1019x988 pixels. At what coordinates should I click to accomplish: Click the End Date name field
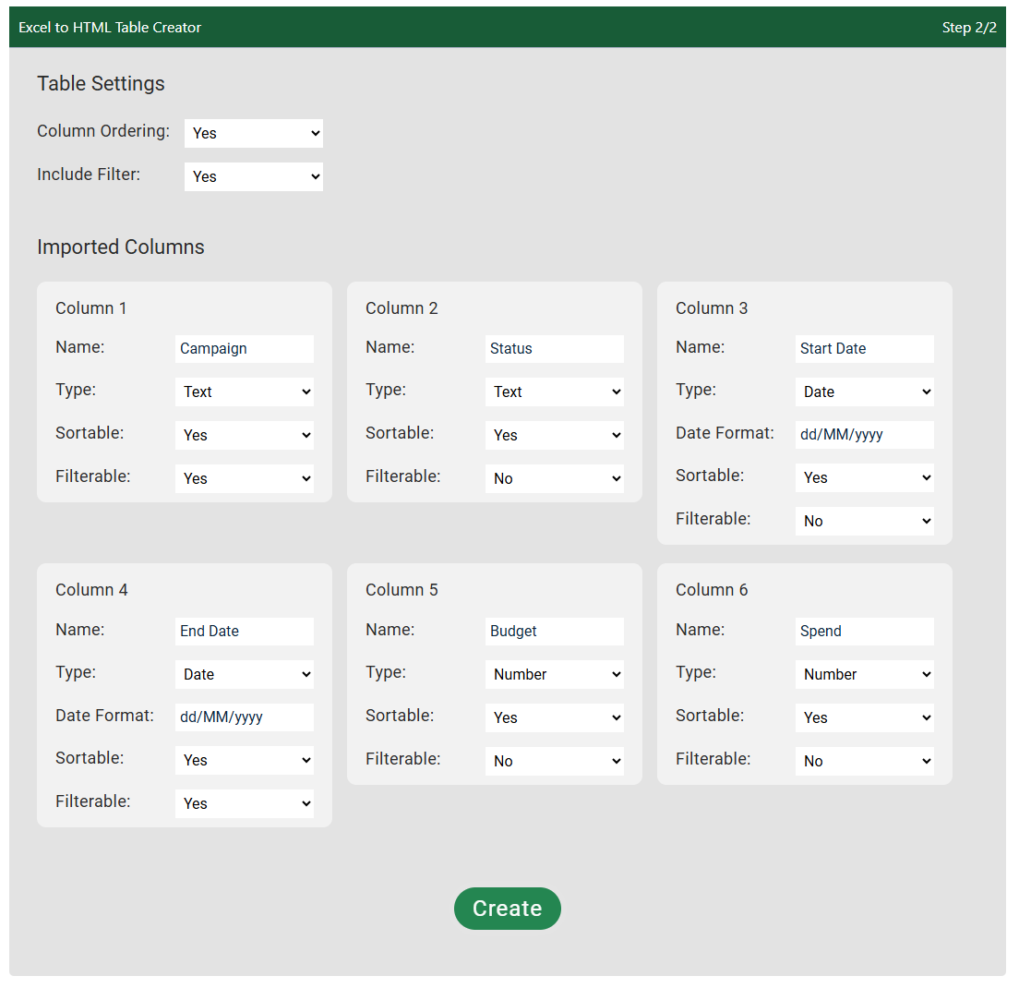(x=244, y=632)
